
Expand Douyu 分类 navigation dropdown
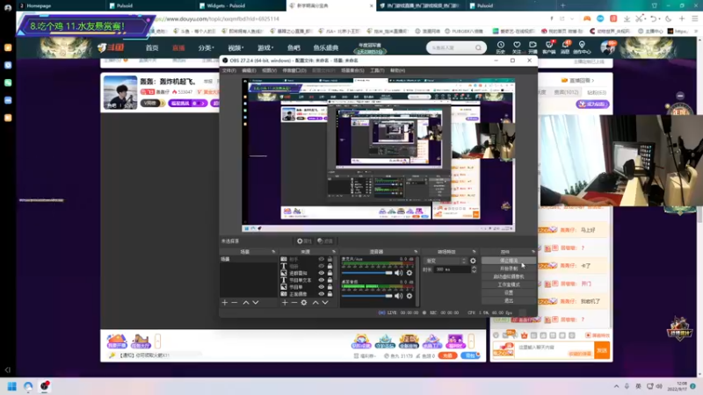tap(207, 47)
